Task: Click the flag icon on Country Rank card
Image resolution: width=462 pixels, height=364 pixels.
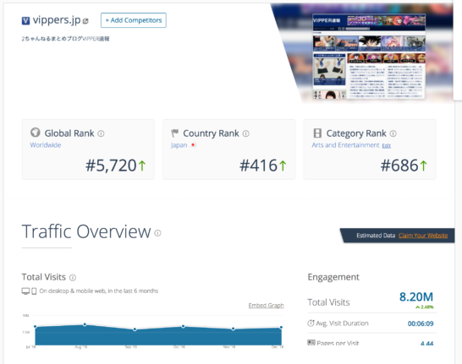Action: (174, 133)
